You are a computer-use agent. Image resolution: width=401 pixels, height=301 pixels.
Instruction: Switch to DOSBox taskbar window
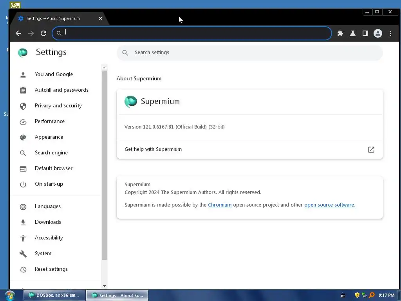[x=54, y=295]
